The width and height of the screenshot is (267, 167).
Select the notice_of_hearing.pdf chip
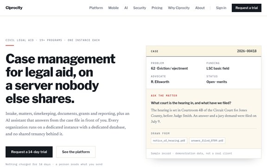click(169, 141)
